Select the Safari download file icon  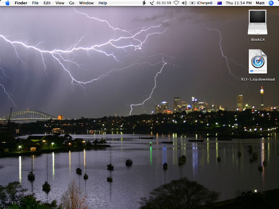[258, 62]
